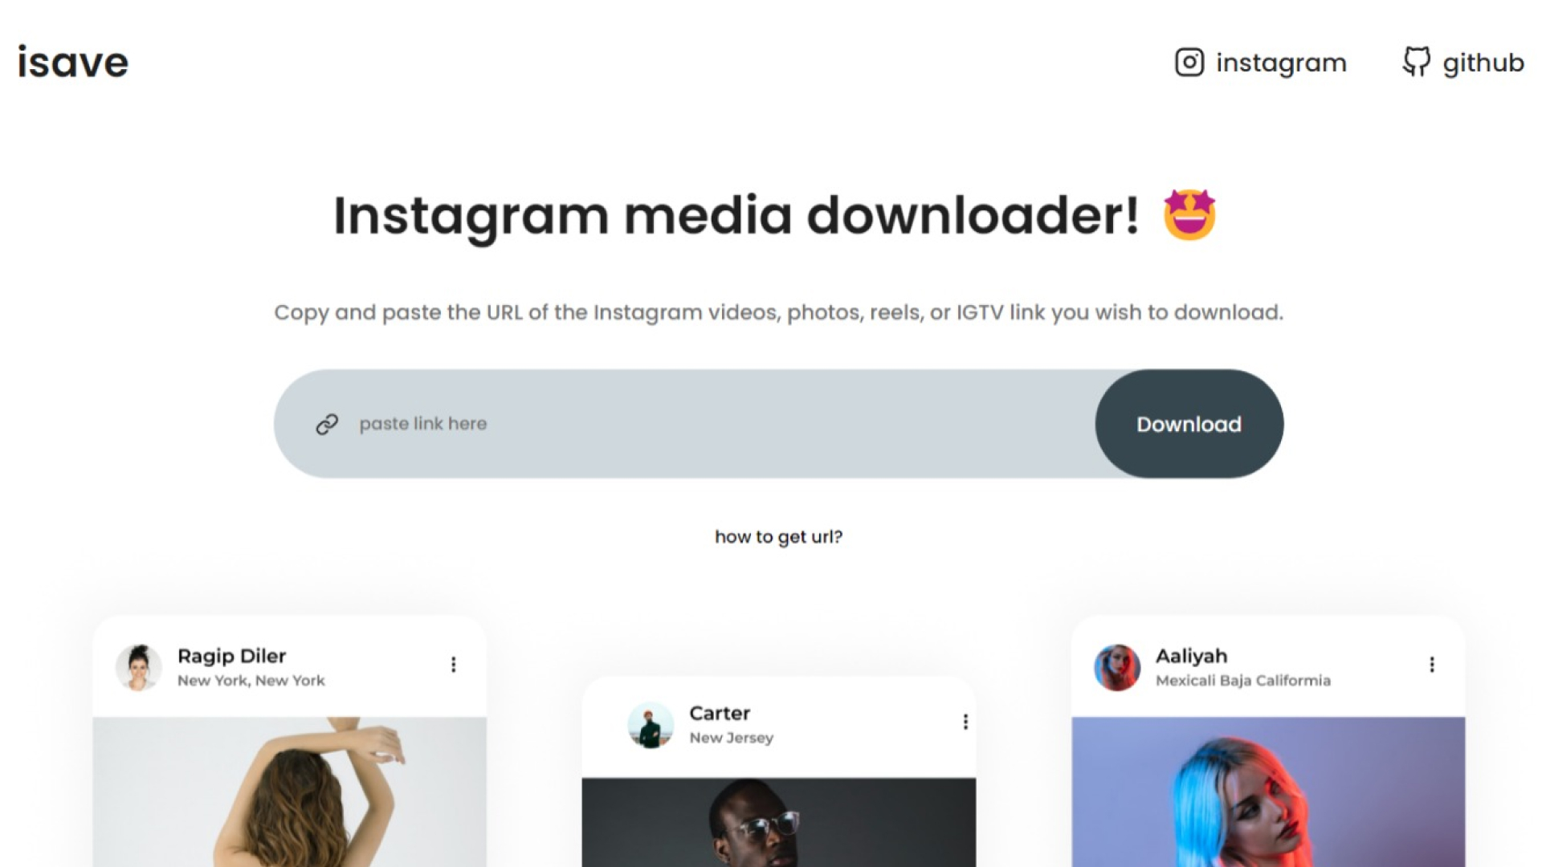The image size is (1542, 867).
Task: Click Carter's profile avatar
Action: click(651, 725)
